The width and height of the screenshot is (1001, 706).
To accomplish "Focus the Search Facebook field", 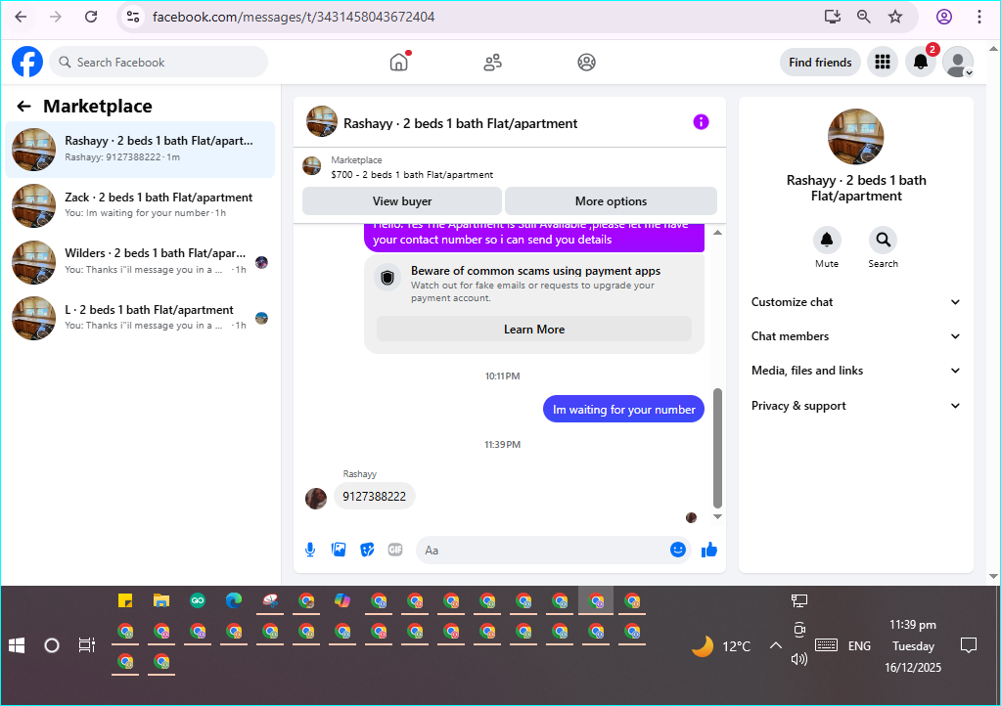I will pyautogui.click(x=159, y=62).
